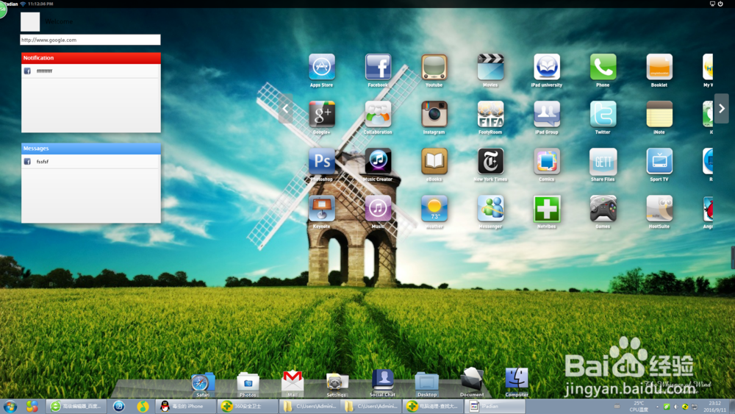Select the notification entry in the Notification panel
735x414 pixels.
[x=91, y=71]
